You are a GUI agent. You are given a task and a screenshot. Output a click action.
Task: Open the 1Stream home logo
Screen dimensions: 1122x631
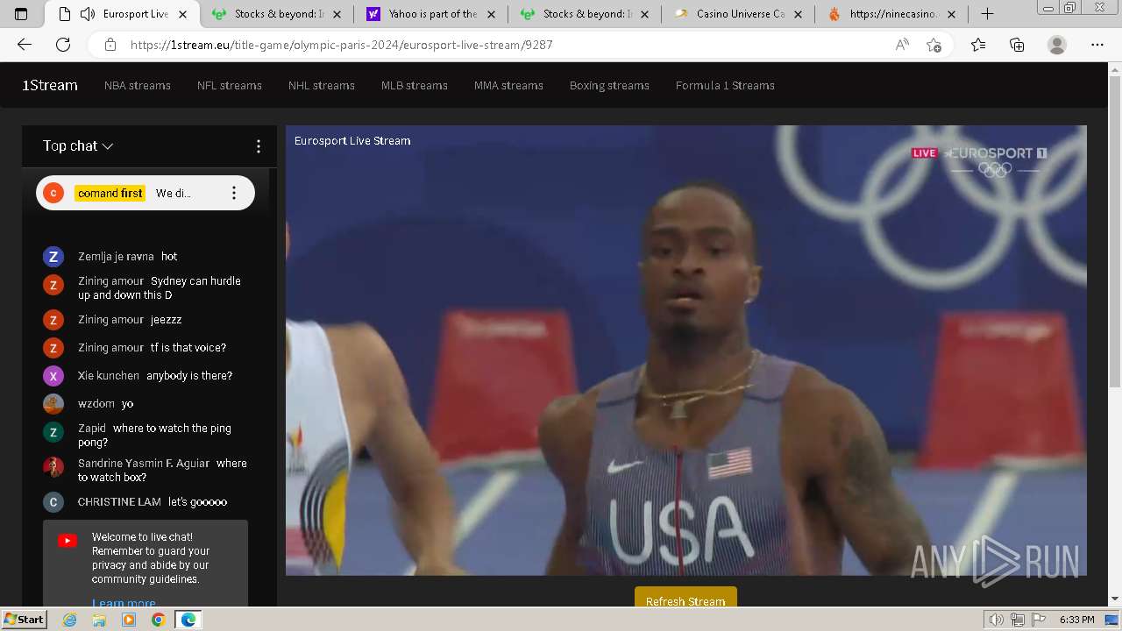click(x=50, y=85)
